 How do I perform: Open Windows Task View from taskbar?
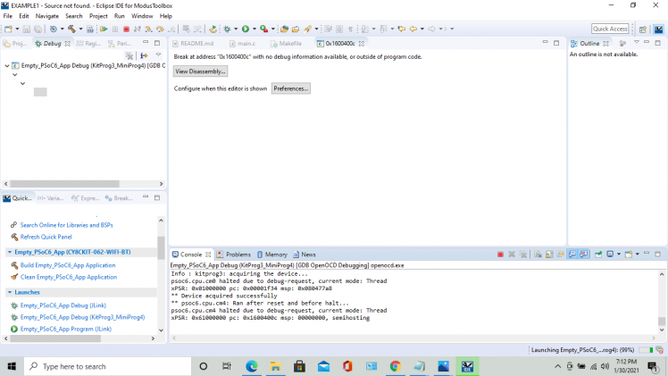point(227,366)
